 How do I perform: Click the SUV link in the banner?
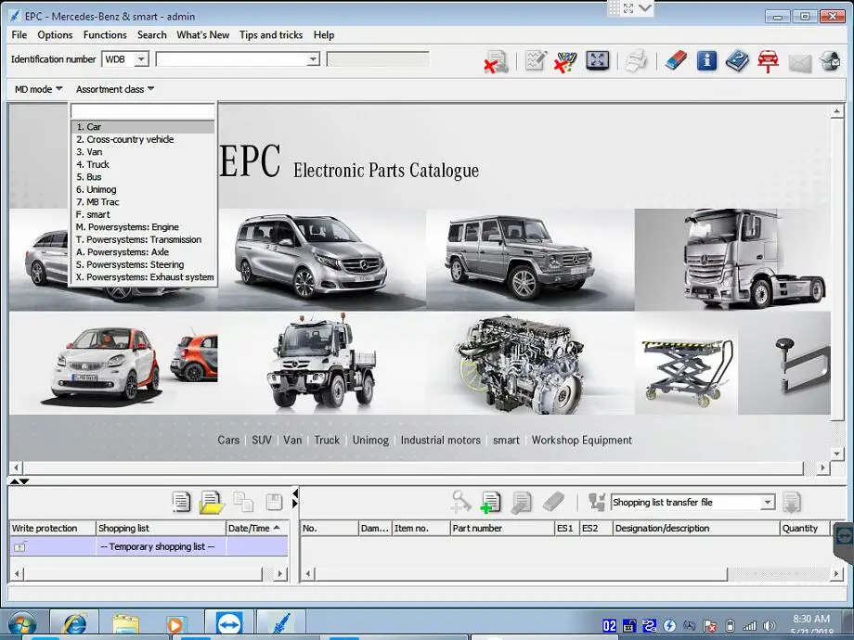[x=262, y=441]
